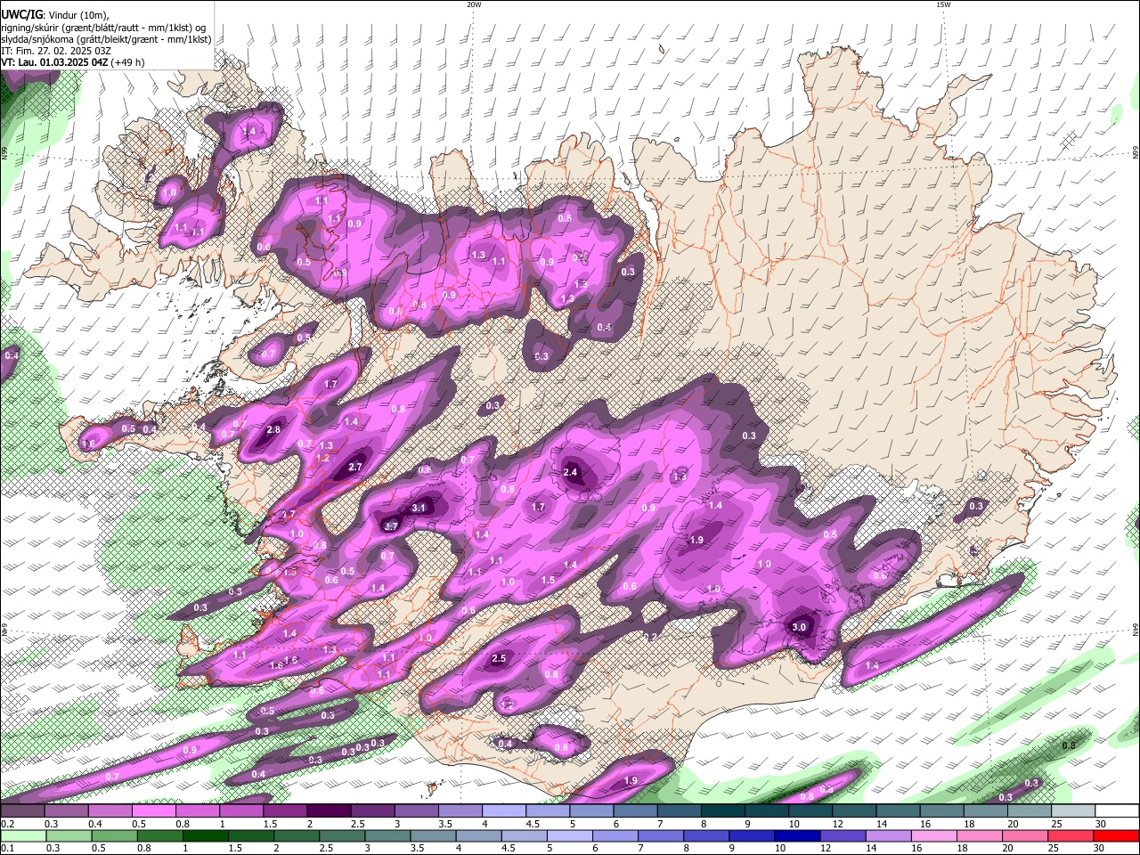Viewport: 1140px width, 855px height.
Task: Click the pale green rain swatch labeled 0.1
Action: click(x=22, y=835)
